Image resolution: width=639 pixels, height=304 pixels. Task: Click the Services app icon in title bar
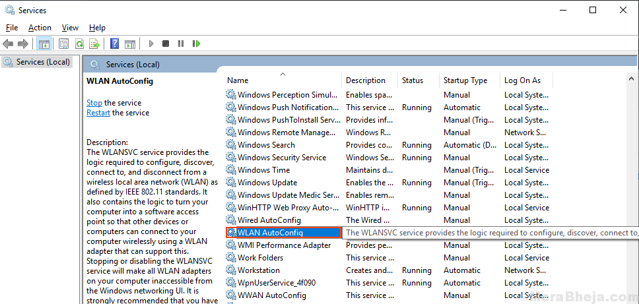point(10,10)
